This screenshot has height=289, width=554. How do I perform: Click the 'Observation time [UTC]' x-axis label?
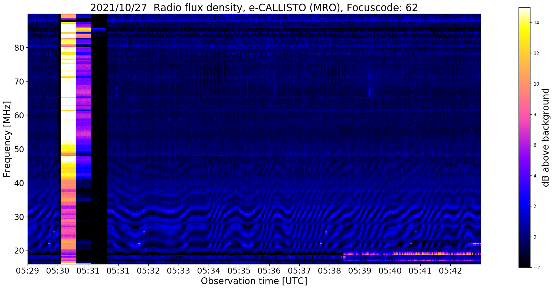click(x=254, y=281)
